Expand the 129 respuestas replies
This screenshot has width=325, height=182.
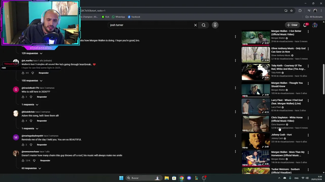pyautogui.click(x=32, y=53)
